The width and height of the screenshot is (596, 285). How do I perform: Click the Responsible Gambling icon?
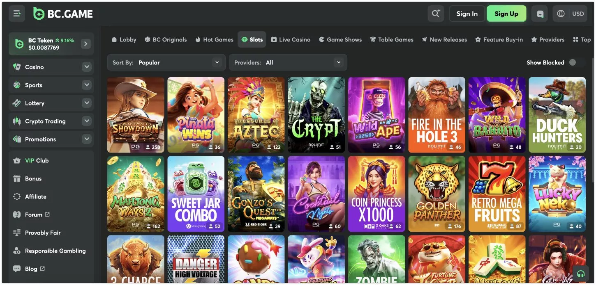pyautogui.click(x=17, y=251)
